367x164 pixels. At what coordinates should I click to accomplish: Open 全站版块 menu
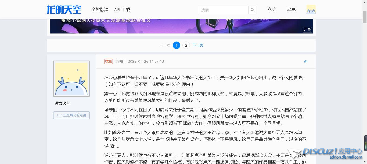tap(100, 10)
